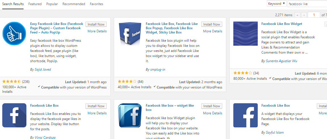Install Facebook like box – widget like box
This screenshot has height=139, width=327.
pyautogui.click(x=212, y=106)
